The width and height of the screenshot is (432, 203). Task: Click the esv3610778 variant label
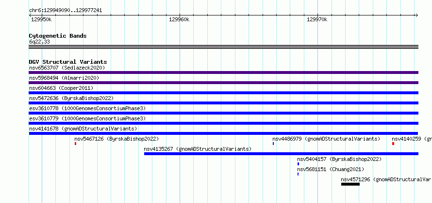pos(87,108)
